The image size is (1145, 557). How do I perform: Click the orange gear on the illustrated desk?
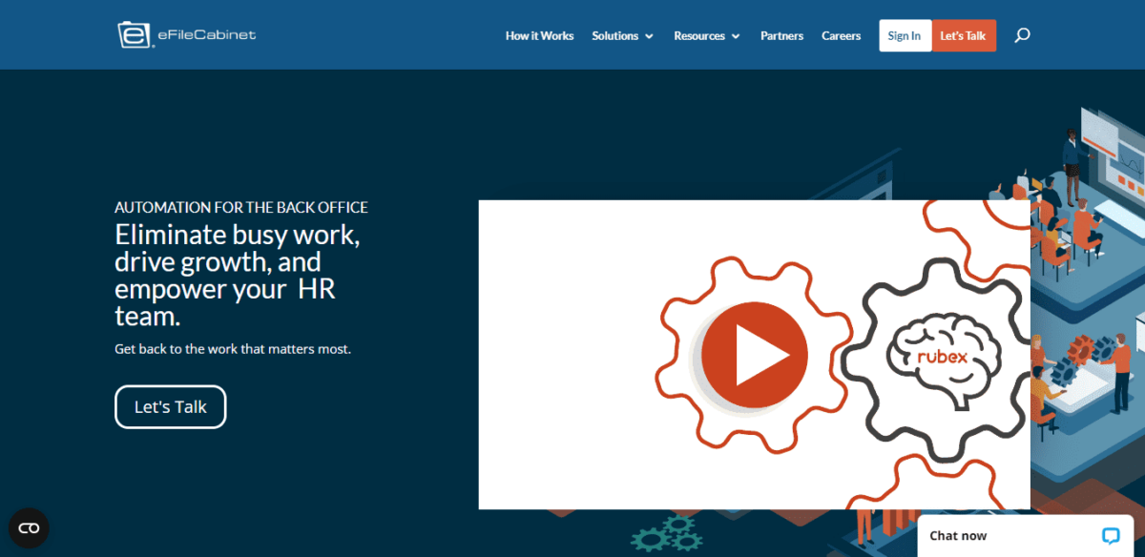pos(1082,347)
